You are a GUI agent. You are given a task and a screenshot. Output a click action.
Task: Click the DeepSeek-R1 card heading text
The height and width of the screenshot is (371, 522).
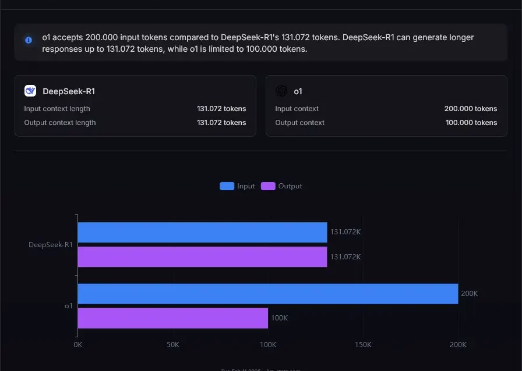coord(69,91)
